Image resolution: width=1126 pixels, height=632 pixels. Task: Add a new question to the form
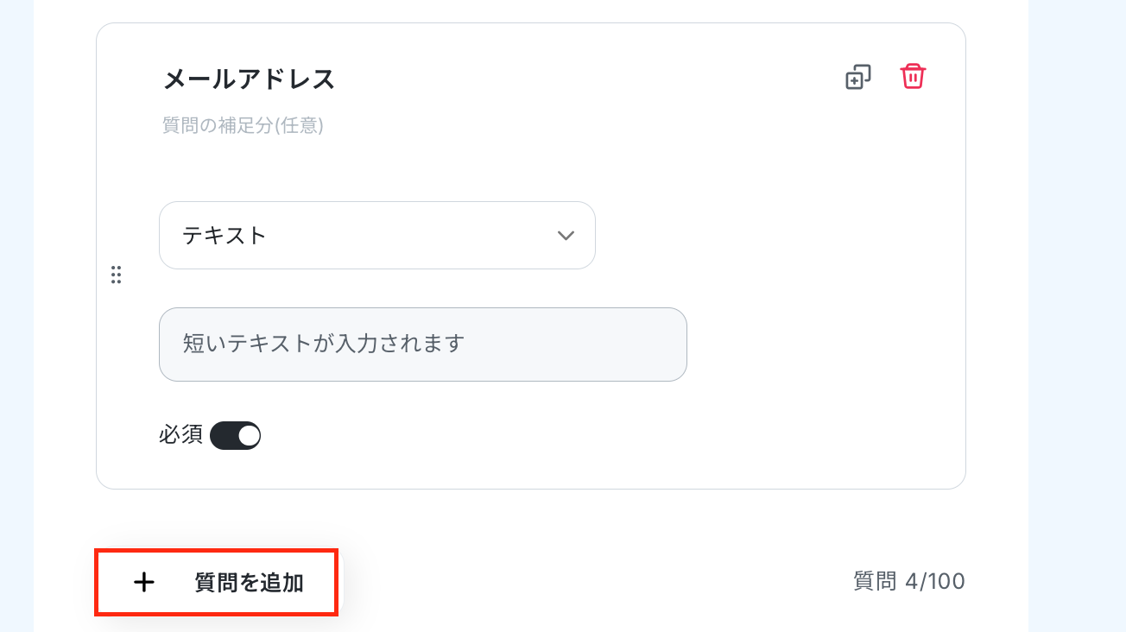click(x=216, y=583)
